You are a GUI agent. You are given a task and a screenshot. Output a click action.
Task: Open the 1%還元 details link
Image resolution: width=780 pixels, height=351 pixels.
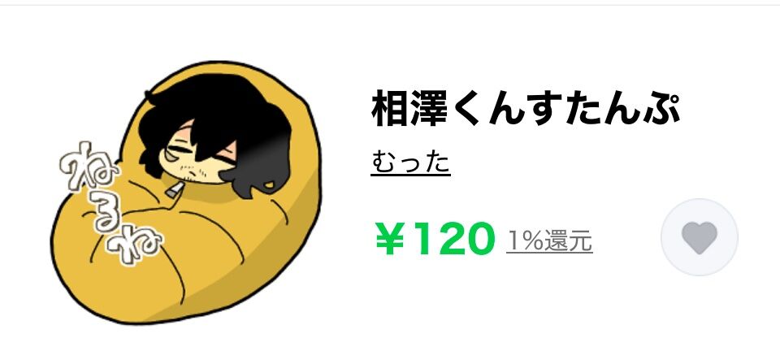coord(549,240)
